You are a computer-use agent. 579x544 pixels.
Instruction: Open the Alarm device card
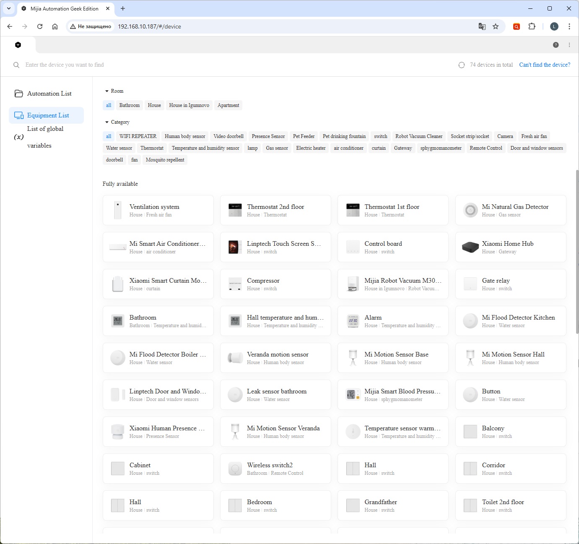(x=393, y=321)
